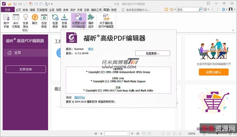The width and height of the screenshot is (237, 137).
Task: Click the 更改 (Change) edition link
Action: (x=91, y=49)
